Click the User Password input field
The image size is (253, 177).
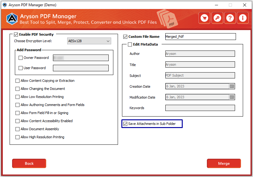click(x=81, y=68)
